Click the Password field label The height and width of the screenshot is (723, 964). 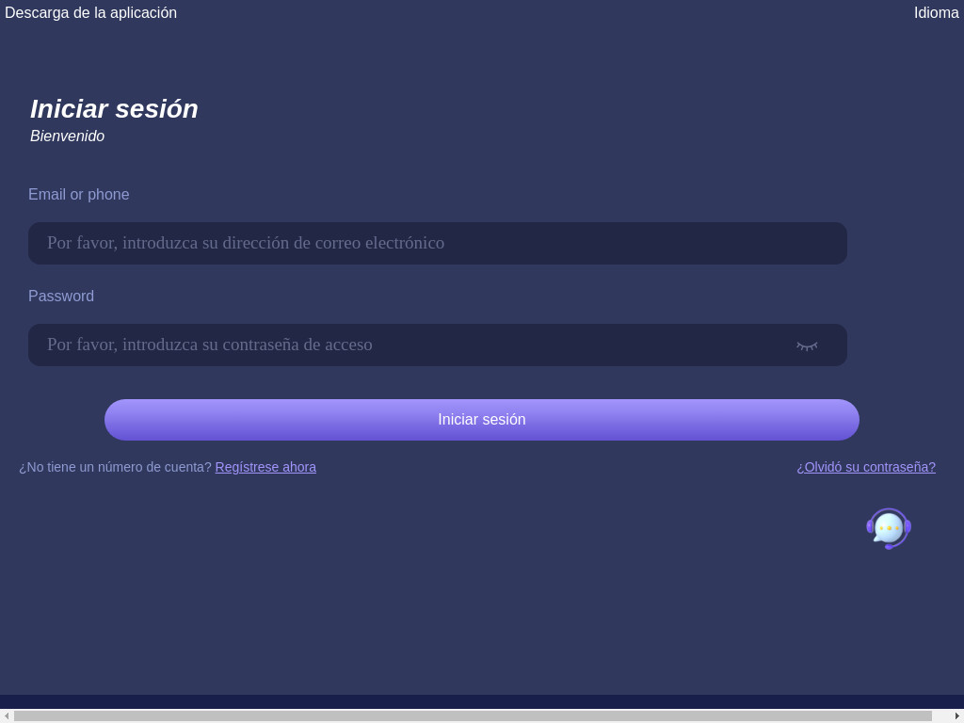tap(61, 297)
